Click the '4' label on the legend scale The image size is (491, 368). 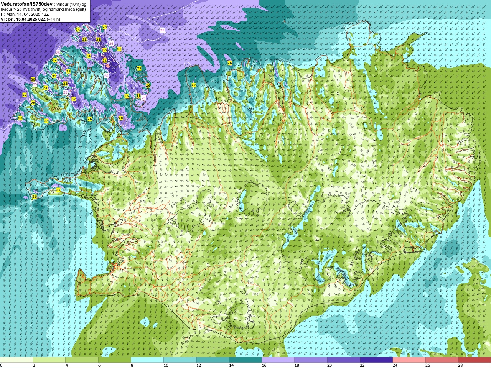[x=66, y=365]
